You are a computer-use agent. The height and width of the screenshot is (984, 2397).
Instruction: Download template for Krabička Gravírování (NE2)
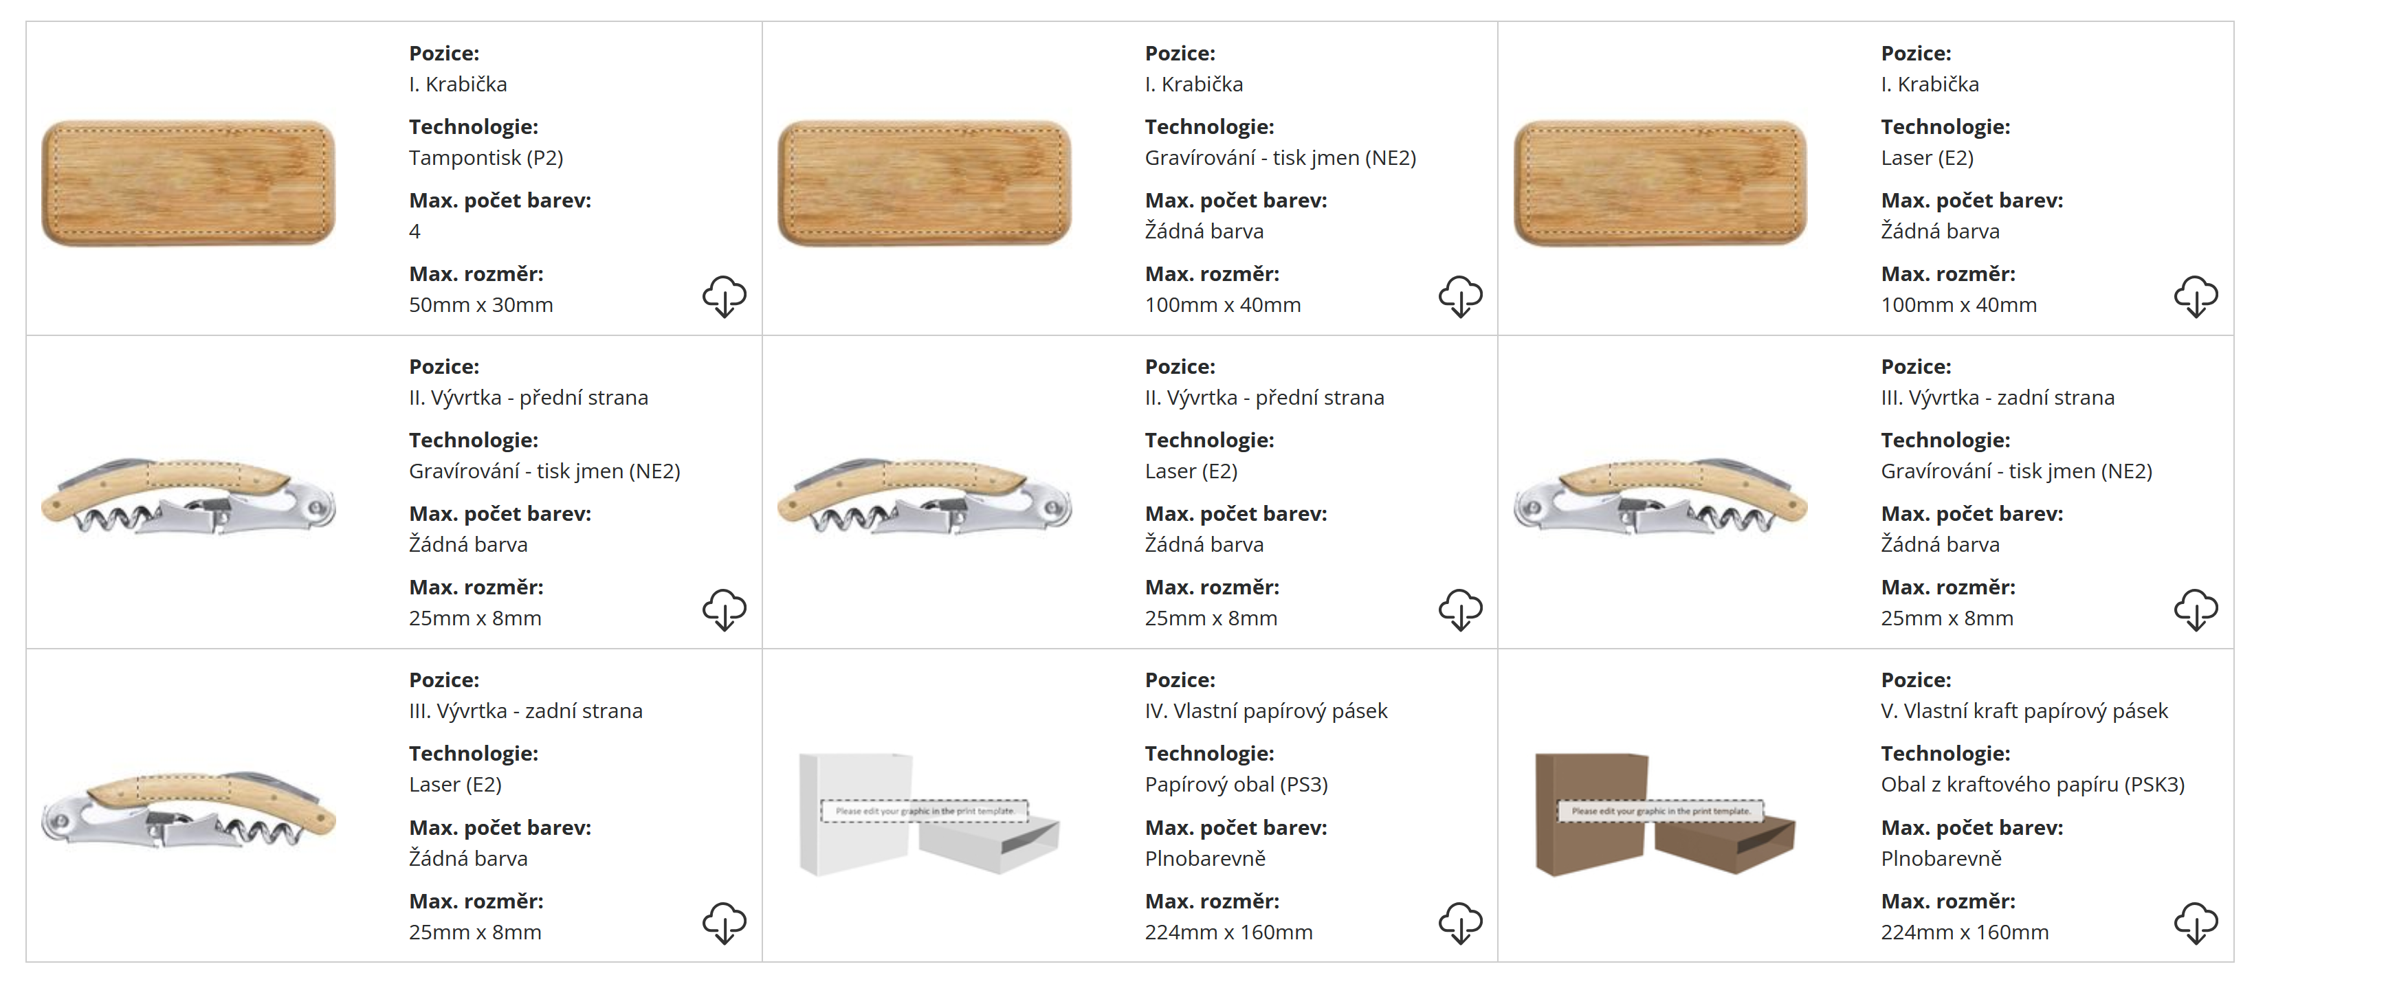click(1460, 295)
